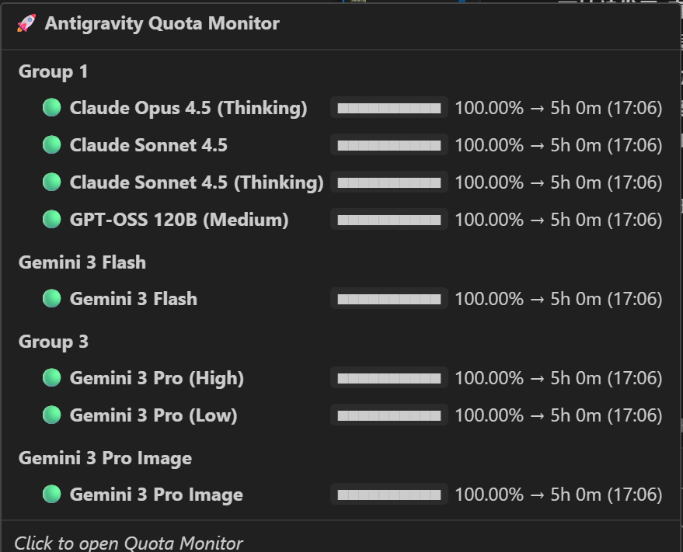The width and height of the screenshot is (683, 552).
Task: Click the rocket icon in the title
Action: pos(26,23)
